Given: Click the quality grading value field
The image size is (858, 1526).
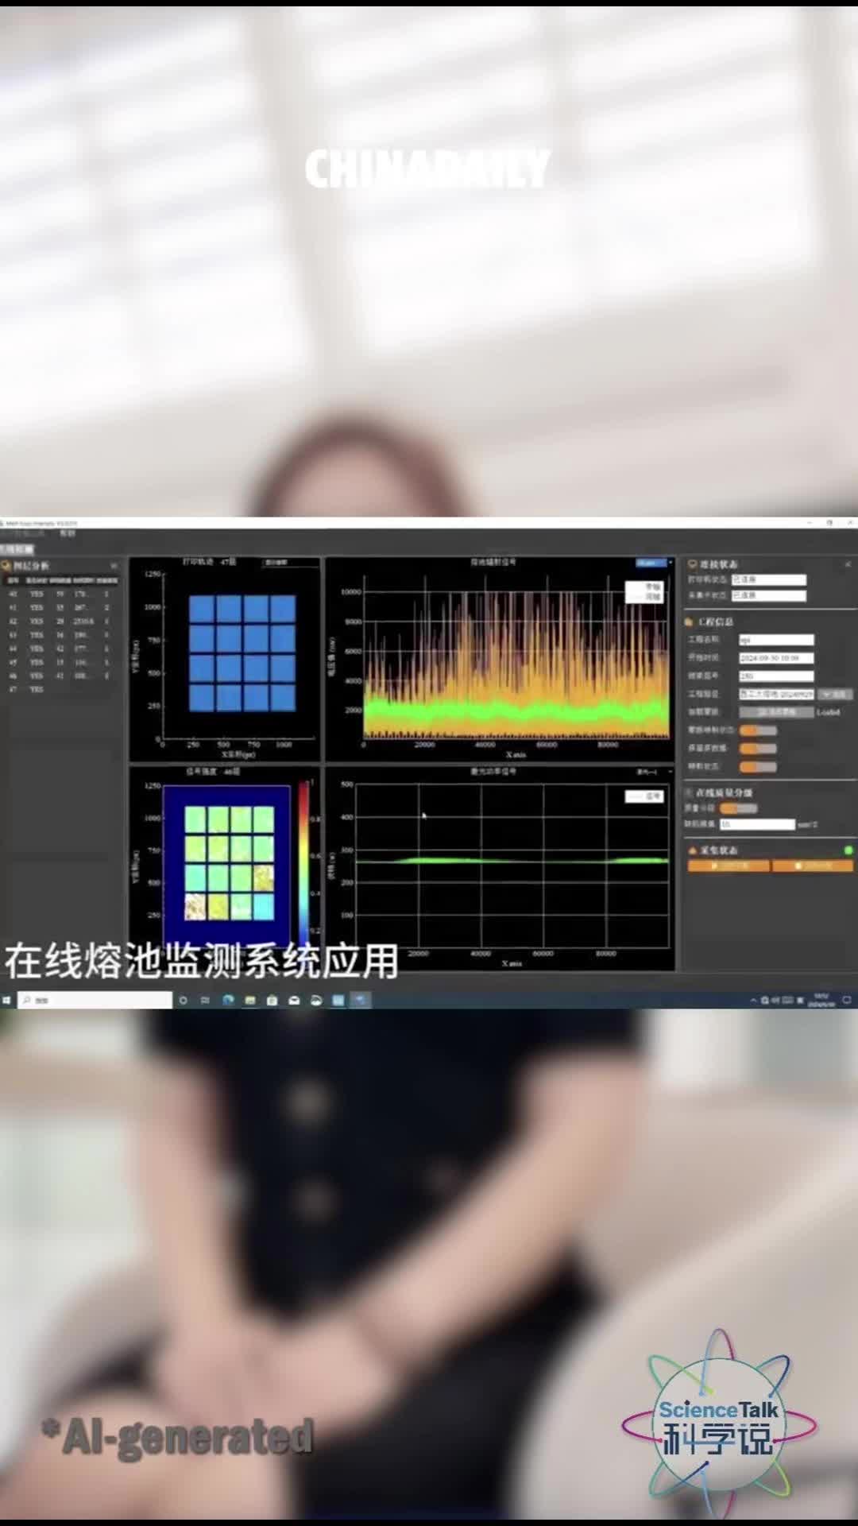Looking at the screenshot, I should (x=757, y=824).
